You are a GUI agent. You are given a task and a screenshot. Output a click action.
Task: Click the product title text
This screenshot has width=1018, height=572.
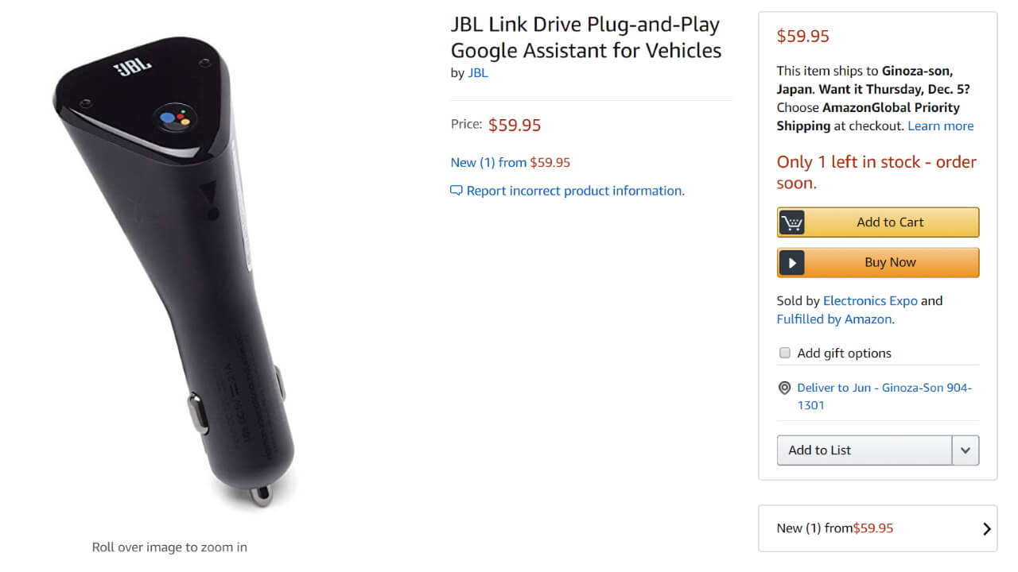click(x=585, y=38)
